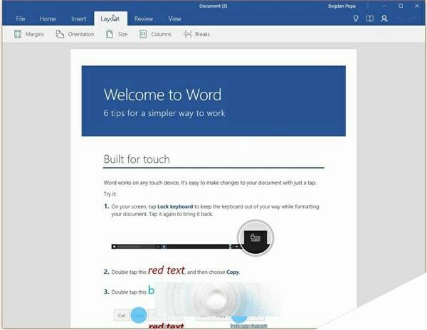Choose the Orientation page tool
This screenshot has height=330, width=427.
[75, 34]
